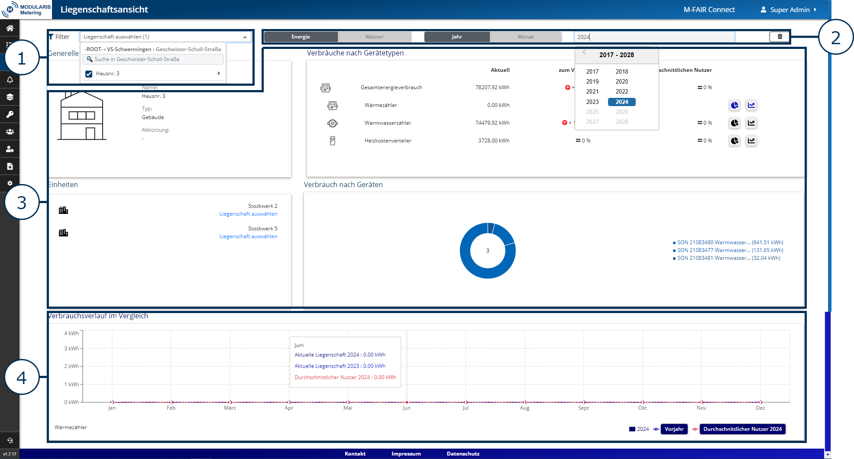Toggle the Hausnr. 3 checkbox

coord(89,74)
